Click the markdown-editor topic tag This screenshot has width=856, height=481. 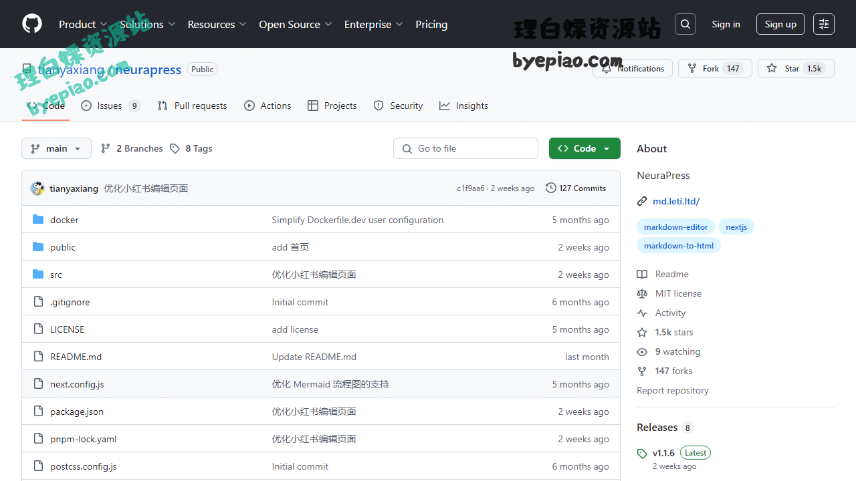[676, 227]
